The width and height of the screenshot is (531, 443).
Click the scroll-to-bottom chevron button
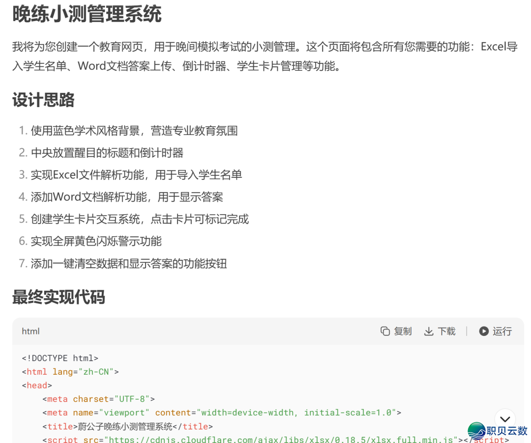click(x=505, y=419)
